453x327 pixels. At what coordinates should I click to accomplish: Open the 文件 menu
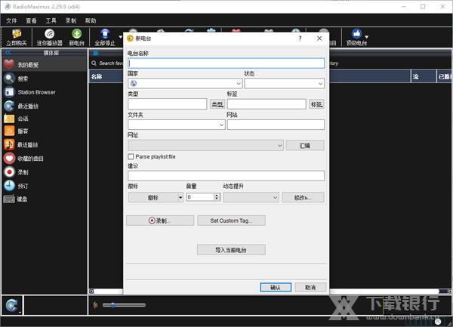11,21
